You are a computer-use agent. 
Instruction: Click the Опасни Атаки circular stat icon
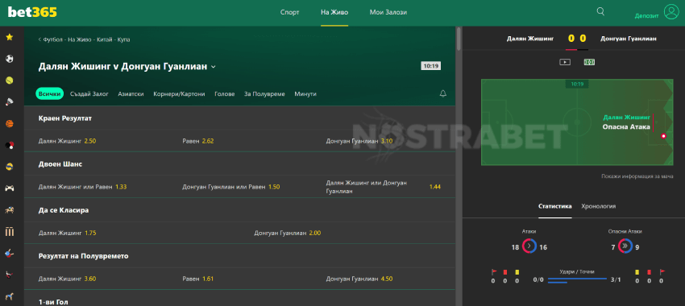click(x=625, y=246)
